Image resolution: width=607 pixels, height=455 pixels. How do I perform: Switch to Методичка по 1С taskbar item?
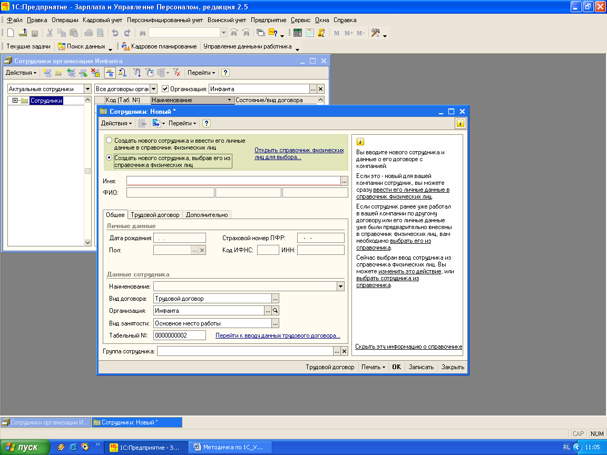[x=230, y=447]
